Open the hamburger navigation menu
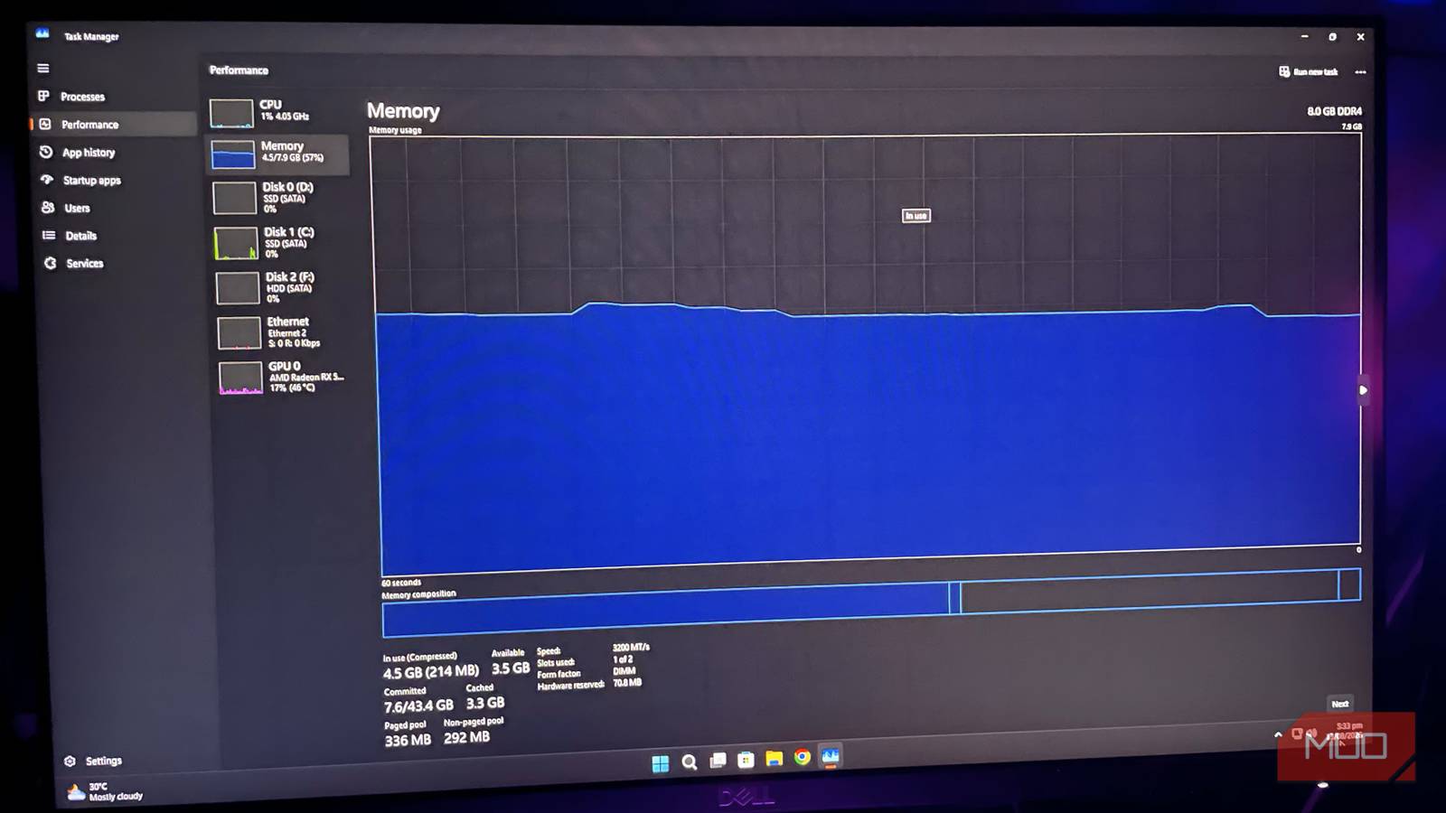Viewport: 1446px width, 813px height. pyautogui.click(x=42, y=68)
